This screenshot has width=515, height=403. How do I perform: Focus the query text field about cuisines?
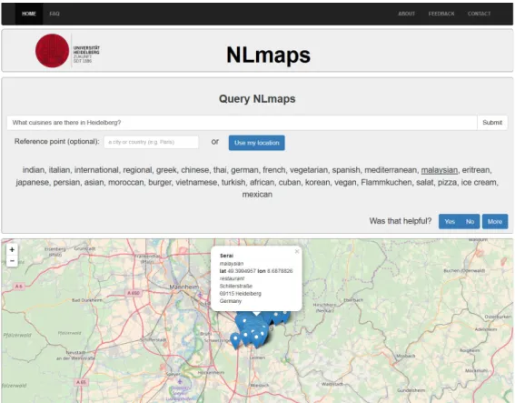click(x=243, y=123)
